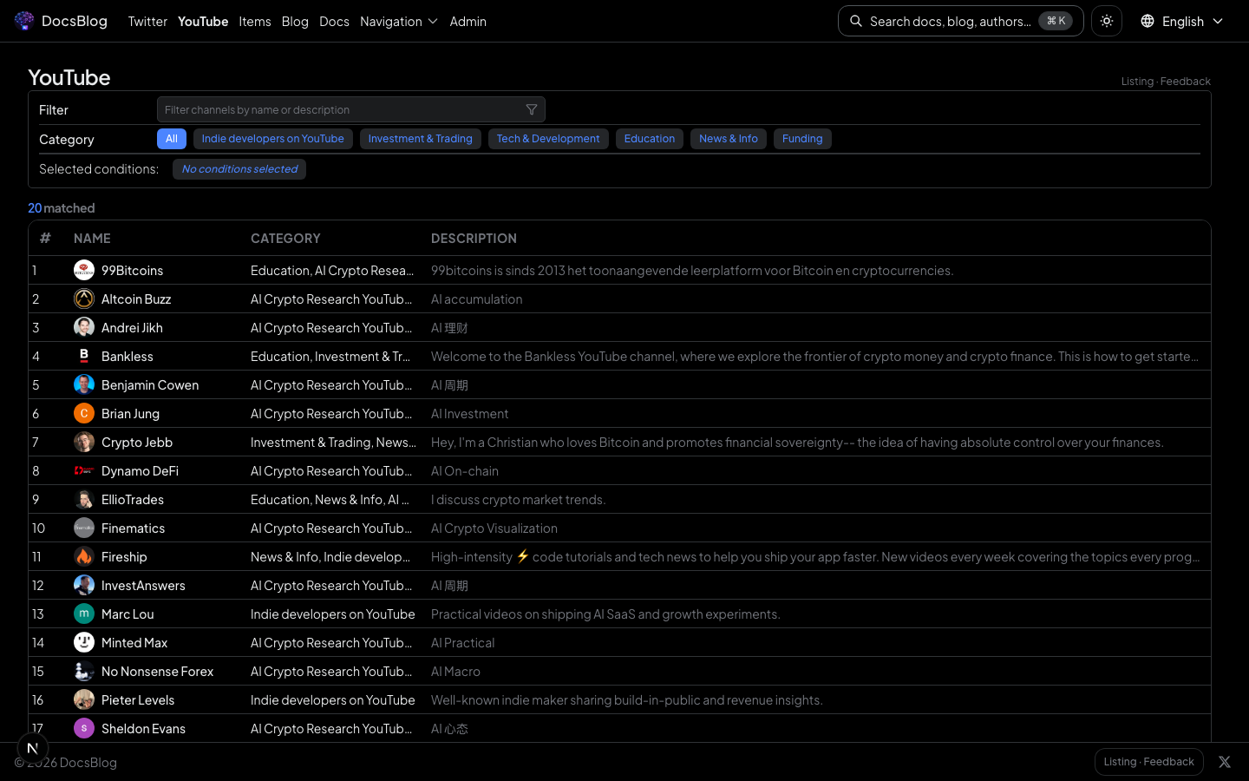The height and width of the screenshot is (781, 1249).
Task: Filter by Tech & Development category
Action: (547, 139)
